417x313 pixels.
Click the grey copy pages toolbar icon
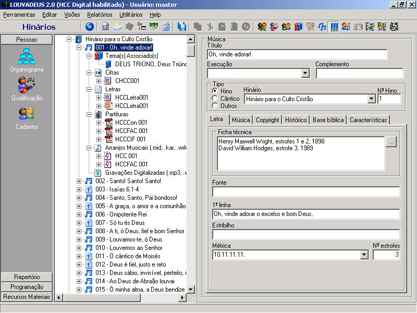coord(198,27)
